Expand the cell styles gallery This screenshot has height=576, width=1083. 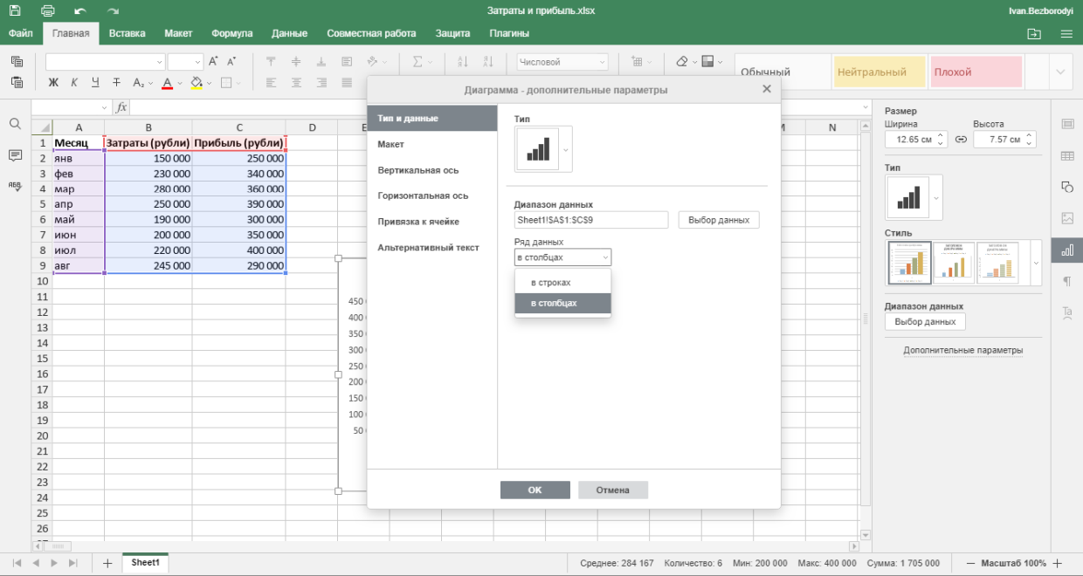click(x=1060, y=72)
